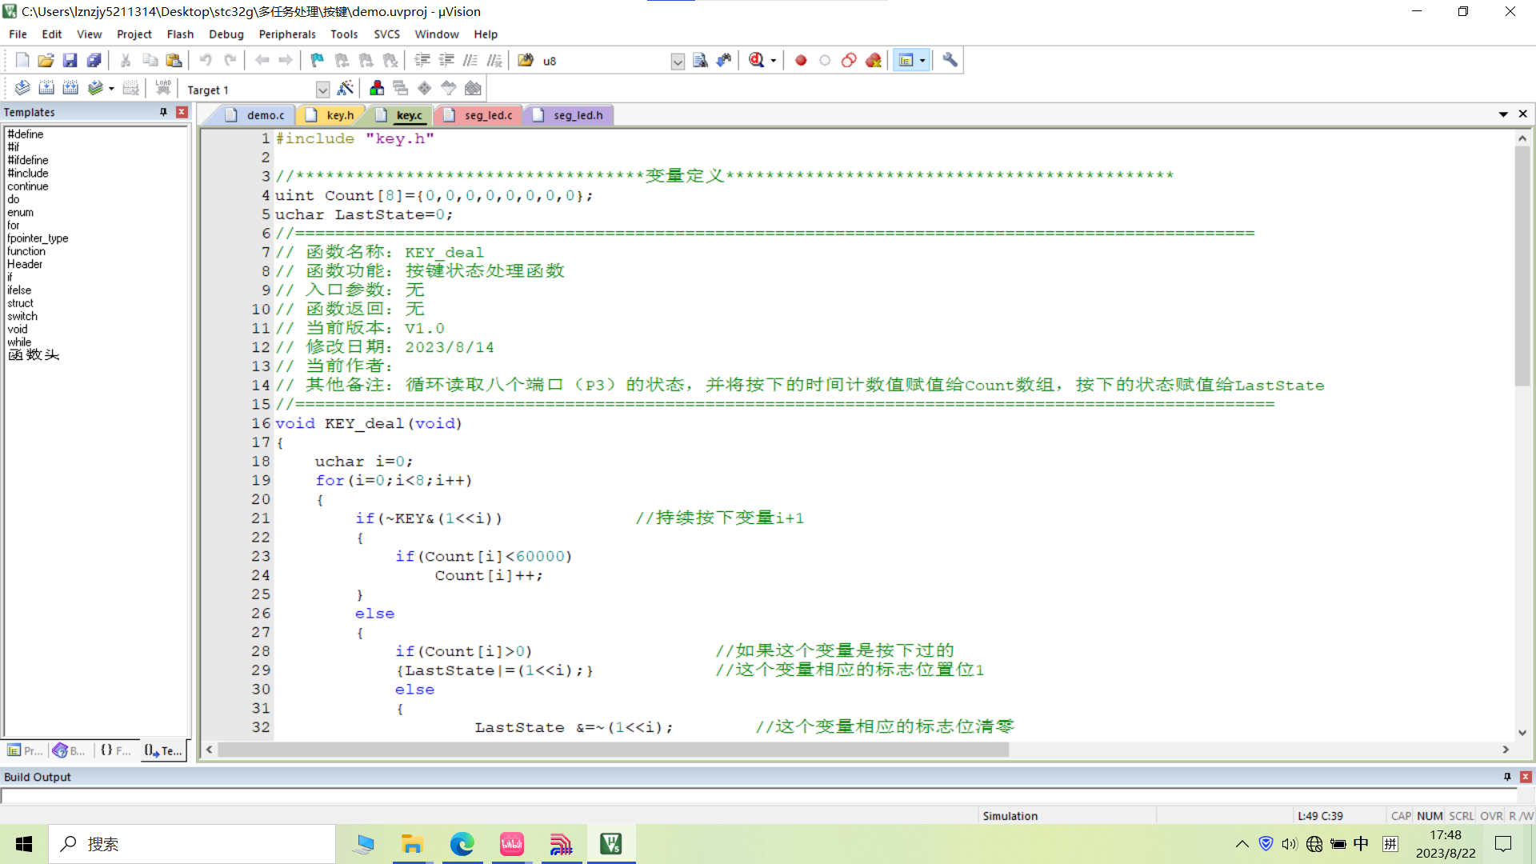Screen dimensions: 1536x864
Task: Pin the Templates panel
Action: click(x=163, y=112)
